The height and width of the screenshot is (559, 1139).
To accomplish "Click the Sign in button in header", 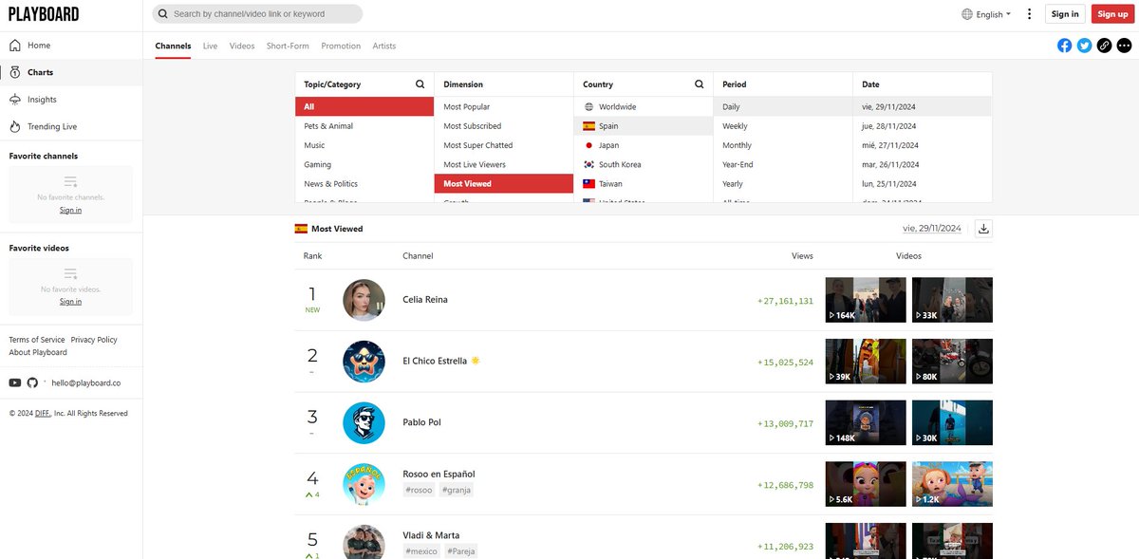I will point(1065,14).
